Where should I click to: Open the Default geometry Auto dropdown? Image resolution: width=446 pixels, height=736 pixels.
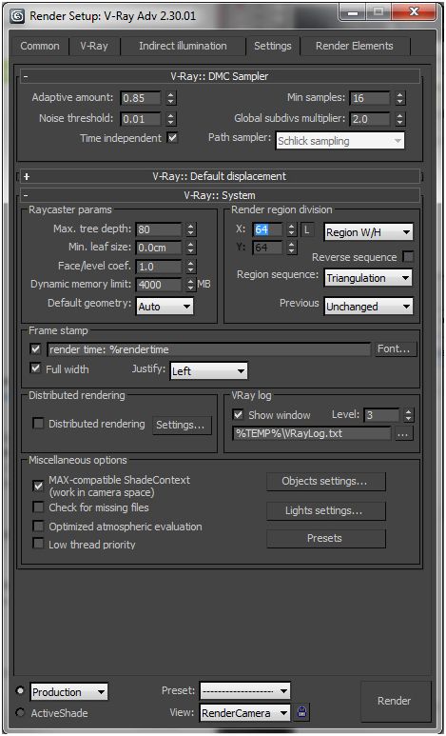(x=165, y=307)
